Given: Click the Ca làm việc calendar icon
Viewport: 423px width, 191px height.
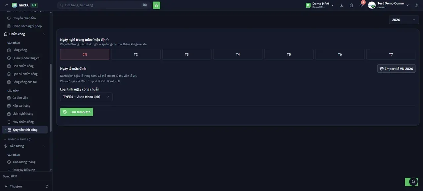Looking at the screenshot, I should click(9, 98).
